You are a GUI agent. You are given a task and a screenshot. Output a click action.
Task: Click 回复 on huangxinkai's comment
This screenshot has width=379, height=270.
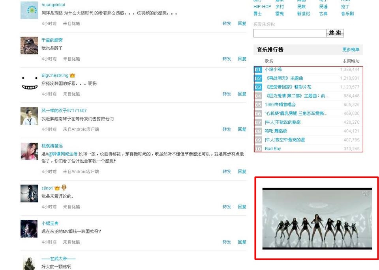coord(242,24)
